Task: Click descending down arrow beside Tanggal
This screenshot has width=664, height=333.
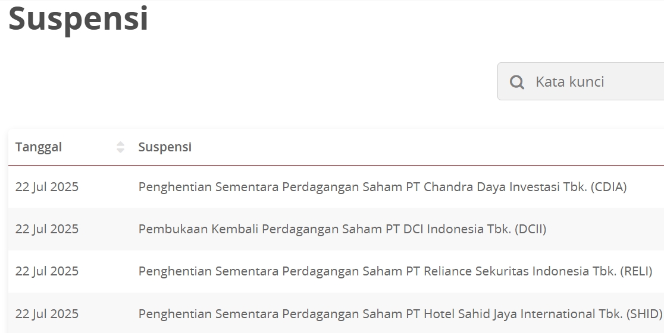Action: [120, 150]
